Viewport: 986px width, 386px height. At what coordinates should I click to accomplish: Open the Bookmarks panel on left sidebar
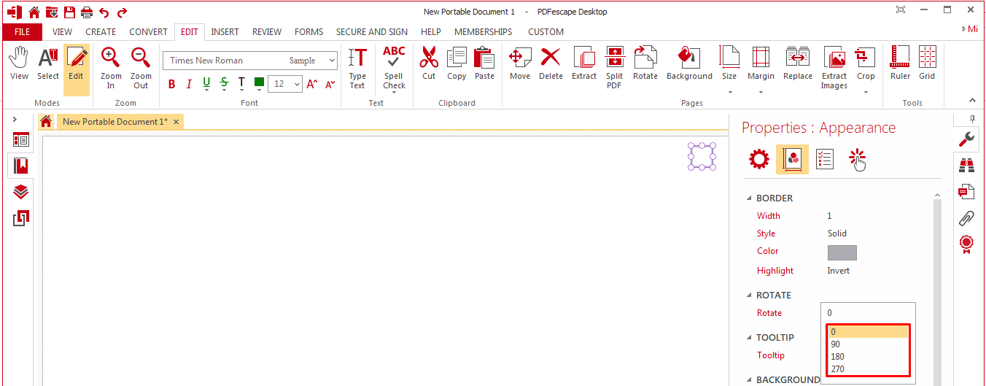coord(21,166)
